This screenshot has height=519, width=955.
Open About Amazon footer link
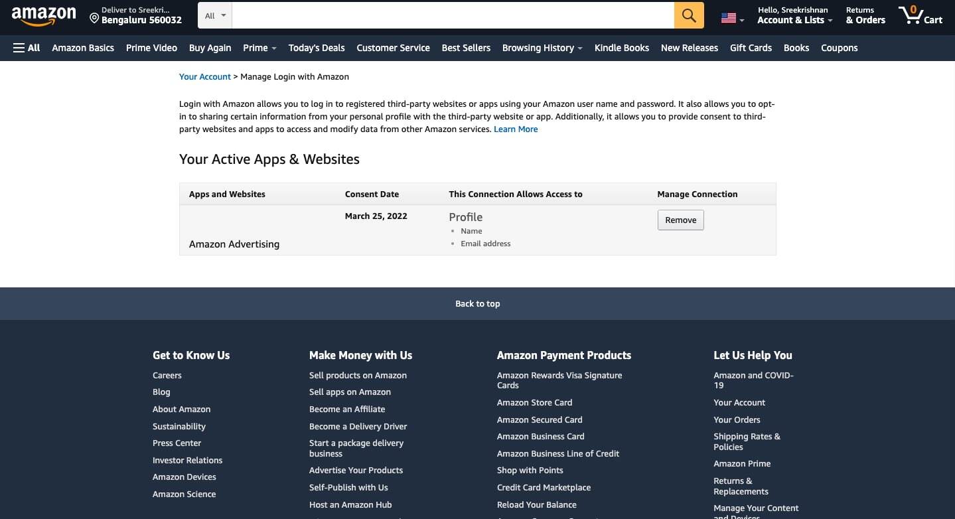181,409
